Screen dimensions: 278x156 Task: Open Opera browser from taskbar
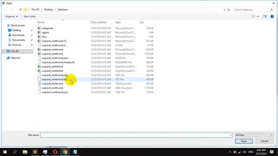coord(55,152)
